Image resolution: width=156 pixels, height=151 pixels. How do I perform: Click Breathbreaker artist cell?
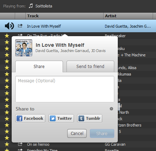(115, 36)
